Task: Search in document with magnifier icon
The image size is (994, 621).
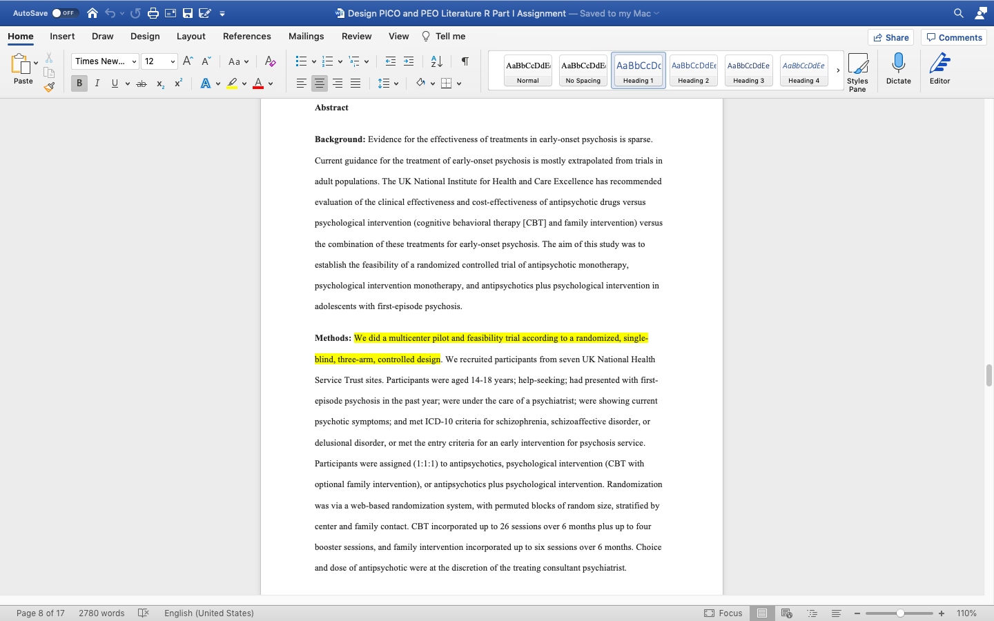Action: (x=959, y=13)
